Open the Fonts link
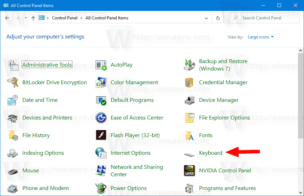This screenshot has width=304, height=196. point(205,135)
